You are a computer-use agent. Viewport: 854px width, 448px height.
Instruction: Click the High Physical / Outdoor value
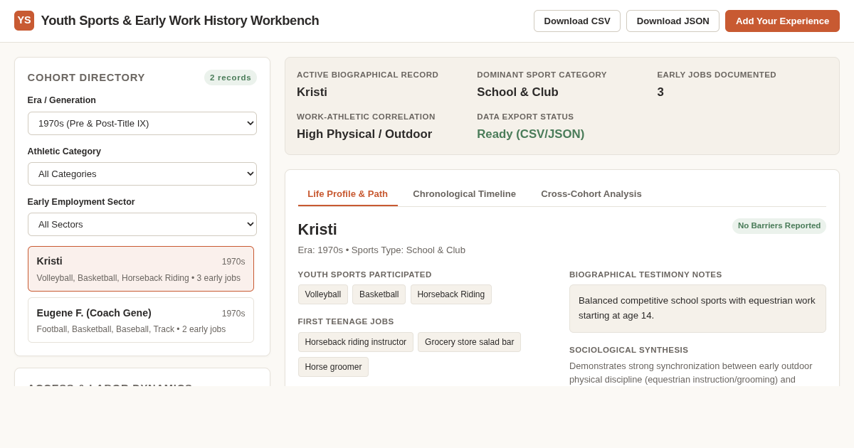364,134
